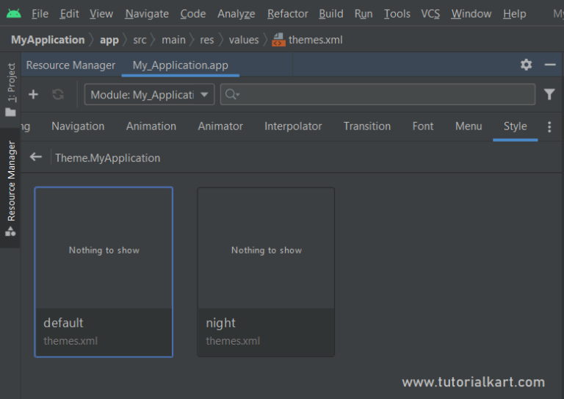This screenshot has width=564, height=399.
Task: Open the Resource Manager settings gear
Action: 526,65
